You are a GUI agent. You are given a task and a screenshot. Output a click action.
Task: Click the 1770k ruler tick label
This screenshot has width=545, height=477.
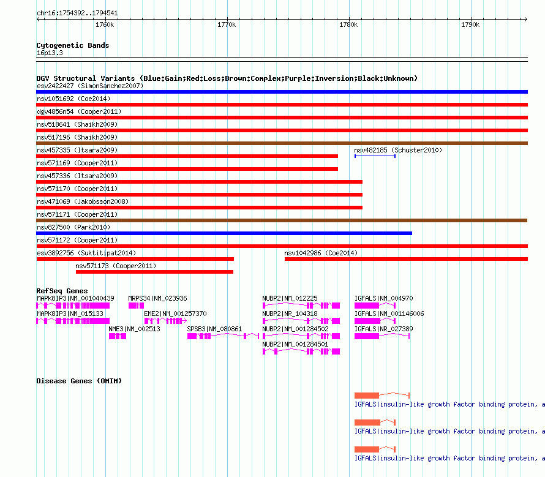227,24
